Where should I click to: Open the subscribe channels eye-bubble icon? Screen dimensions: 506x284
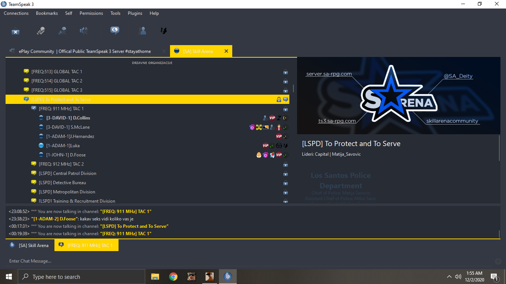click(x=115, y=31)
